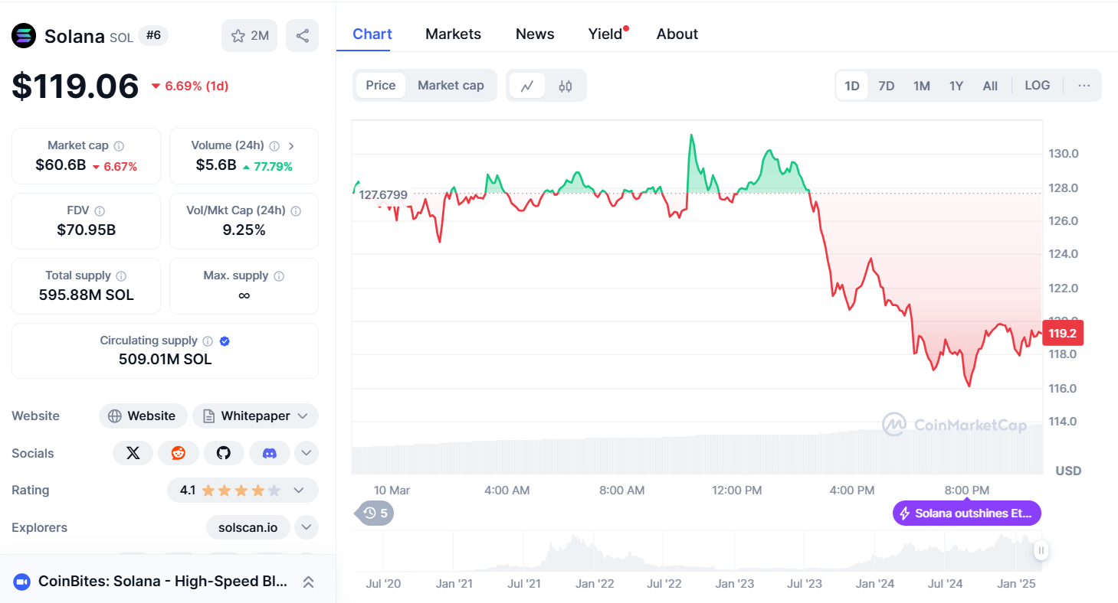Click the $70.95B FDV value
Screen dimensions: 1118x603
coord(87,230)
